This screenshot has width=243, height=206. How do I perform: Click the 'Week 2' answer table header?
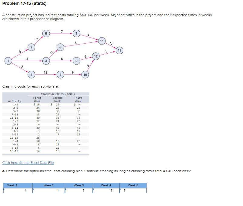coord(49,185)
